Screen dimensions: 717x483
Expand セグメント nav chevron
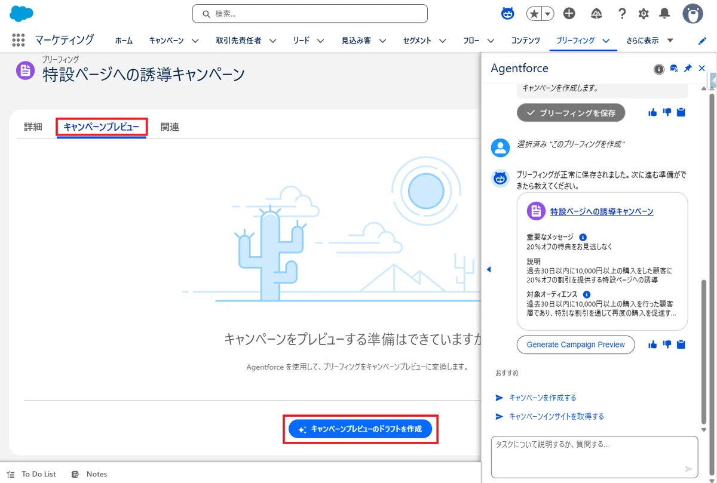[443, 41]
